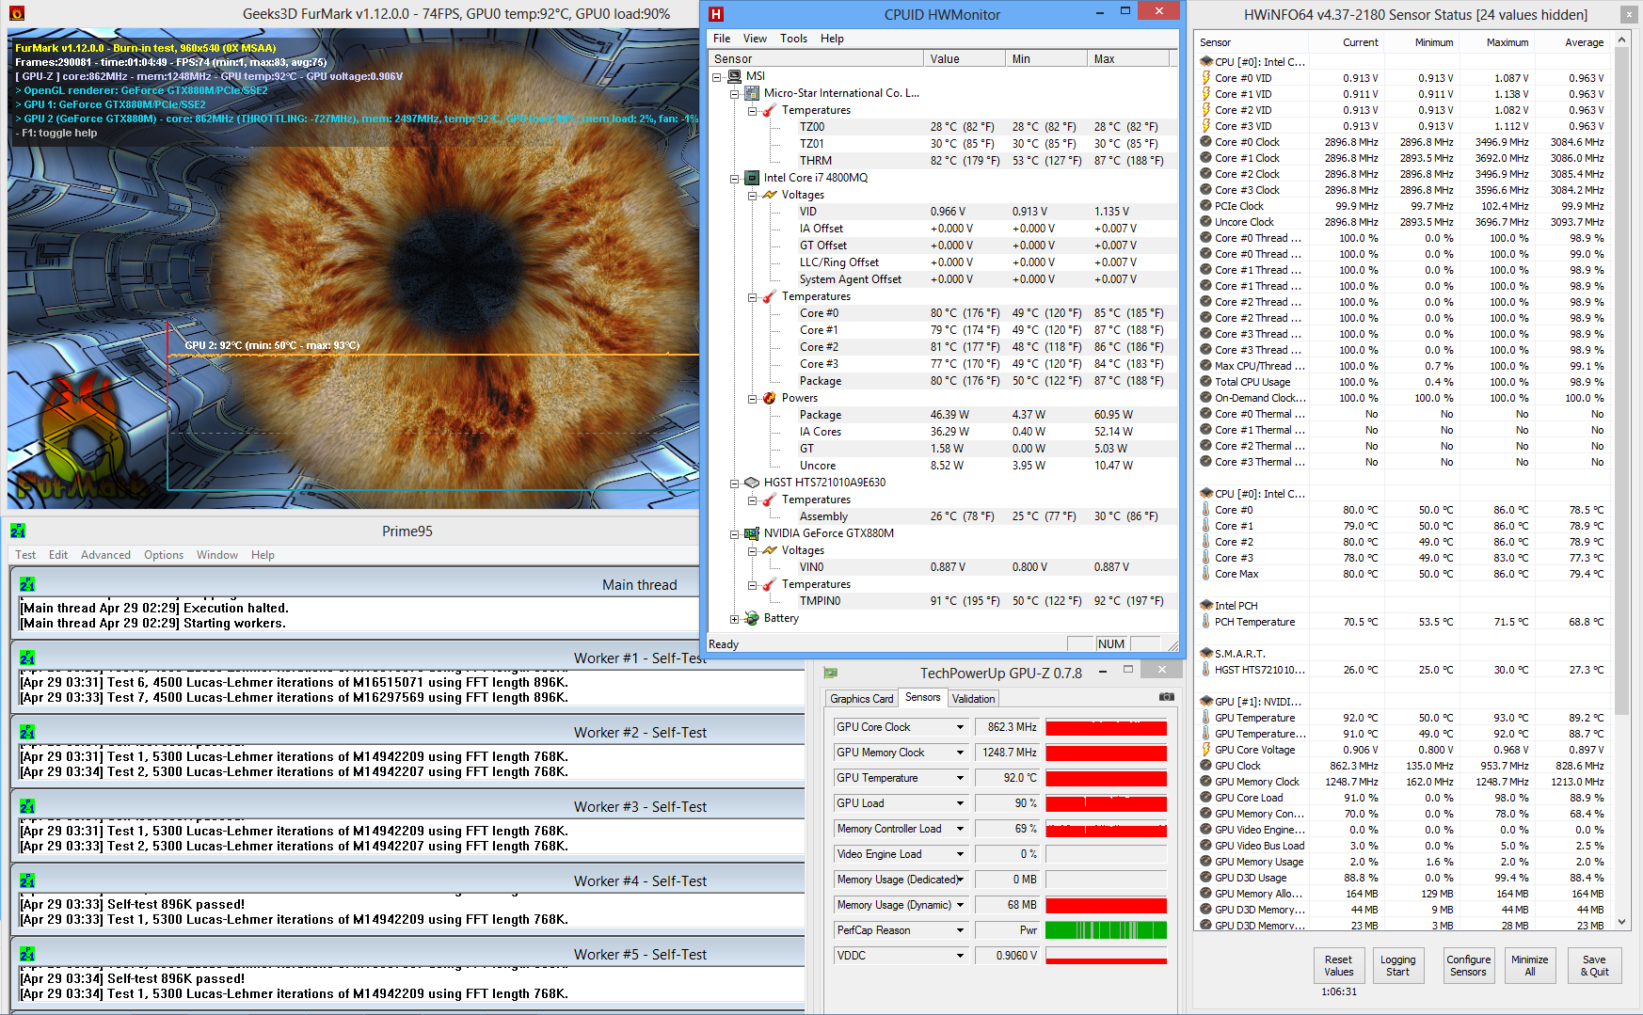Image resolution: width=1643 pixels, height=1015 pixels.
Task: Select the Total CPU Usage row in HWiNFO
Action: 1403,382
